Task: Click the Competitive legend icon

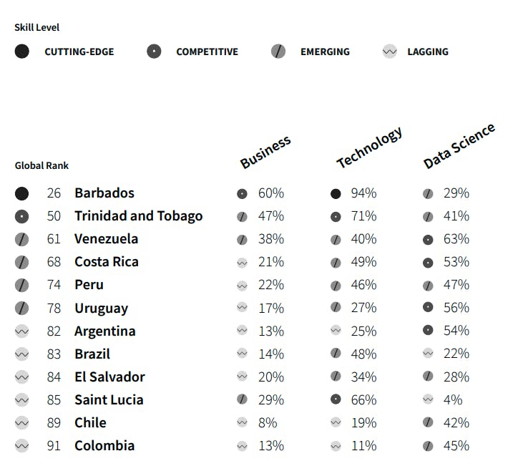Action: point(154,52)
